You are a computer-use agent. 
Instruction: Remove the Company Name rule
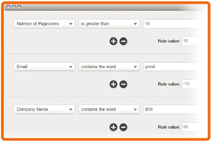[123, 127]
